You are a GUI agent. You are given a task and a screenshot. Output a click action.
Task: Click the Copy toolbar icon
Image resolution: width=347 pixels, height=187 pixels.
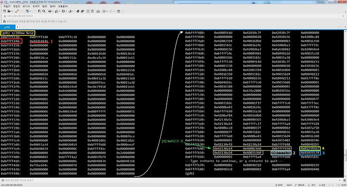tap(40, 11)
